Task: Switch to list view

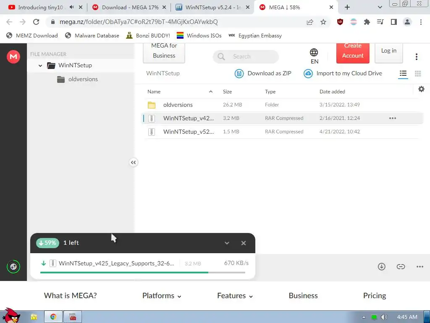Action: (x=403, y=73)
